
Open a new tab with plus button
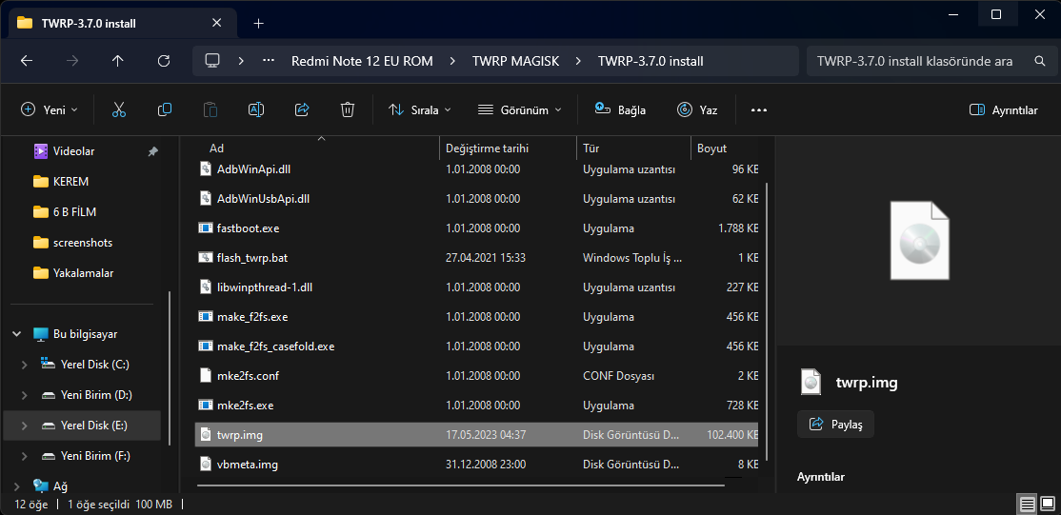click(258, 23)
